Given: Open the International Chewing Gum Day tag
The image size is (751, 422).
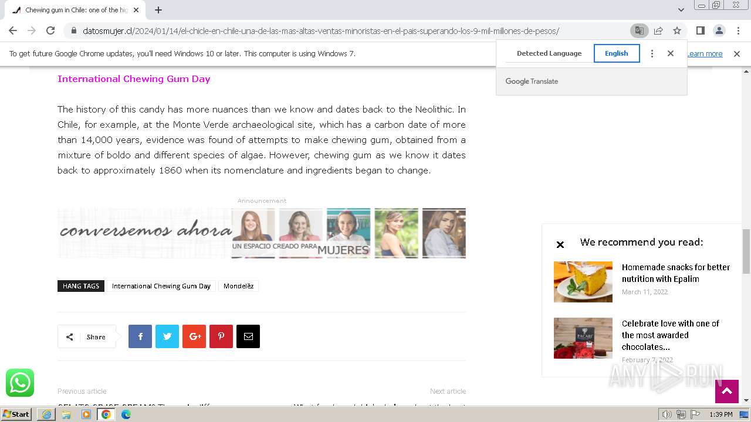Looking at the screenshot, I should coord(161,286).
